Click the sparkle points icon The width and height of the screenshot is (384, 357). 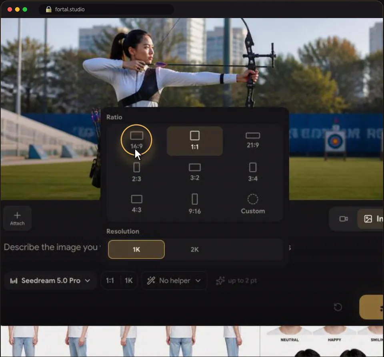(220, 280)
